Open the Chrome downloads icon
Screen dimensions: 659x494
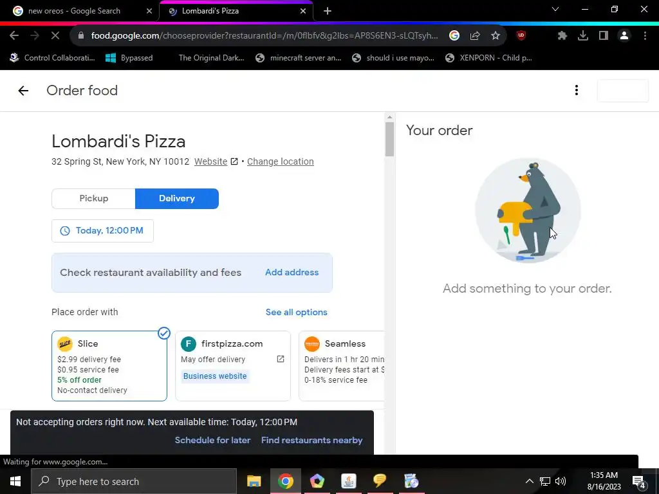pos(583,36)
